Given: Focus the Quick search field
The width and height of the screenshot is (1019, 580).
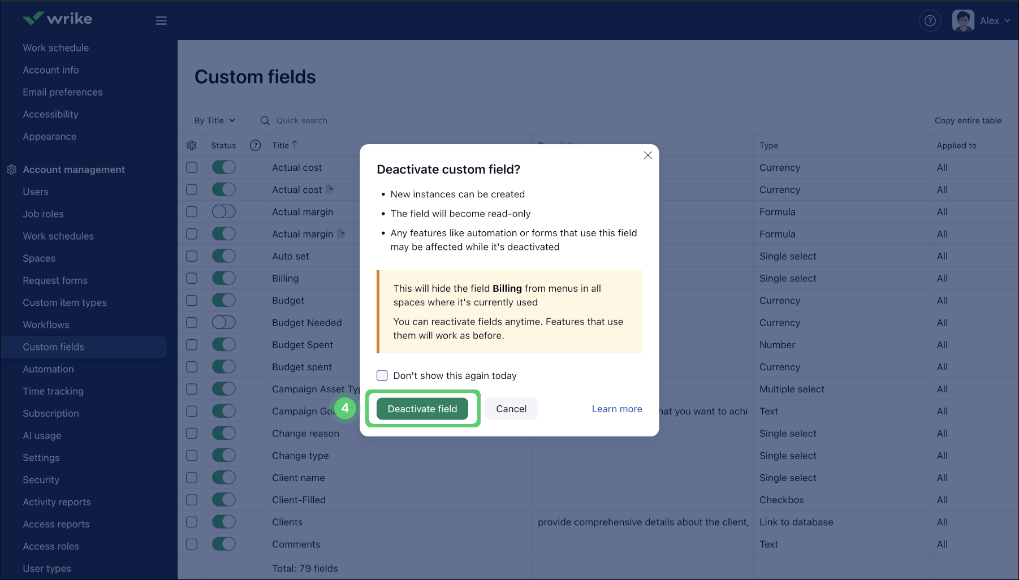Looking at the screenshot, I should (x=302, y=120).
